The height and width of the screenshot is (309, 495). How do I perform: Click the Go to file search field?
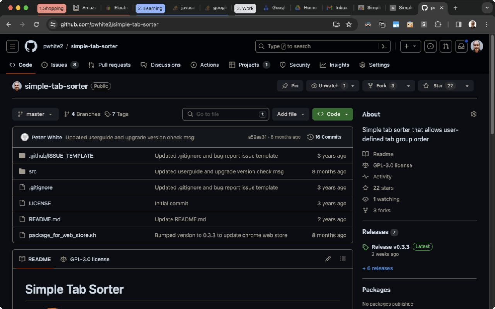pyautogui.click(x=225, y=114)
